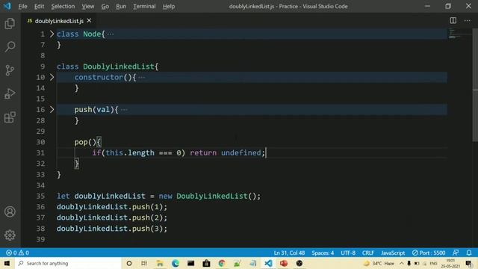Click the errors and warnings status indicator

17,253
